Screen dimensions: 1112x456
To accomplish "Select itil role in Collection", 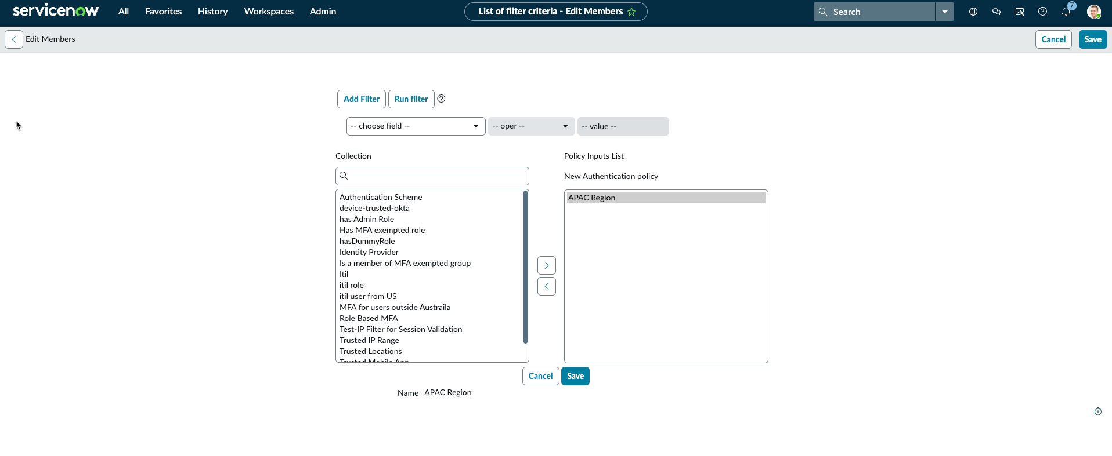I will (x=431, y=285).
